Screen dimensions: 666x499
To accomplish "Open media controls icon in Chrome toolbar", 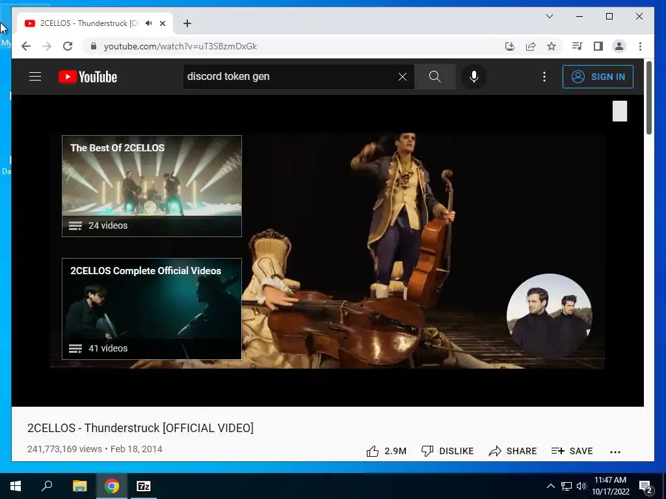I will point(577,46).
